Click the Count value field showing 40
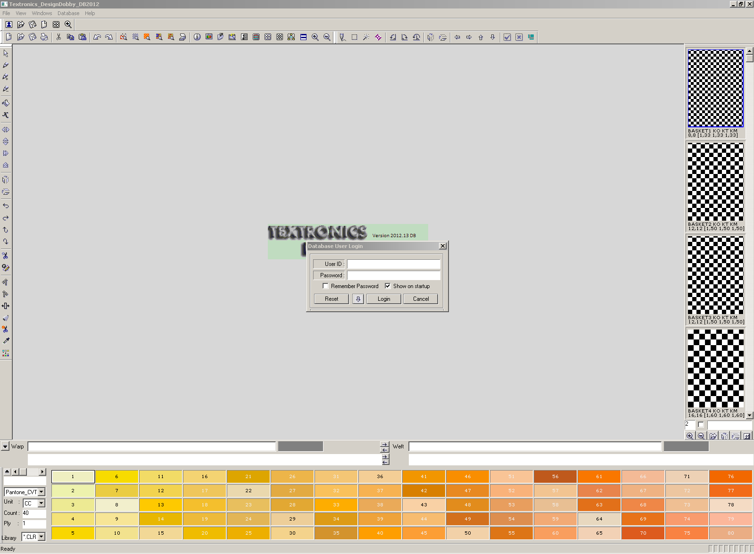The height and width of the screenshot is (554, 754). tap(34, 513)
